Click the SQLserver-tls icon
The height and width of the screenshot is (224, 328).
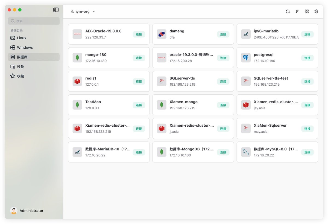coord(162,81)
